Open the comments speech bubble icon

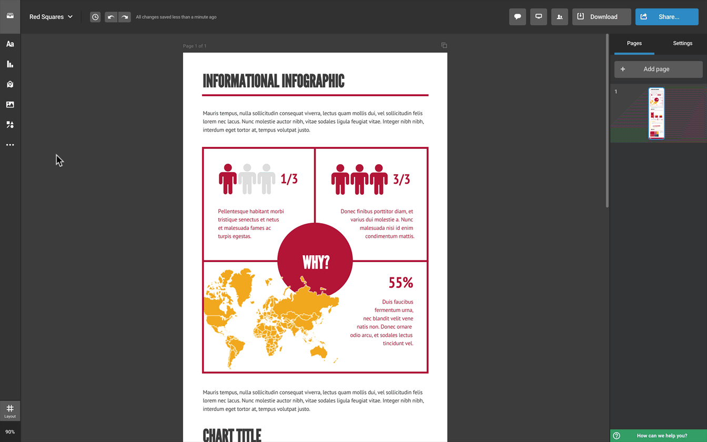pyautogui.click(x=518, y=17)
